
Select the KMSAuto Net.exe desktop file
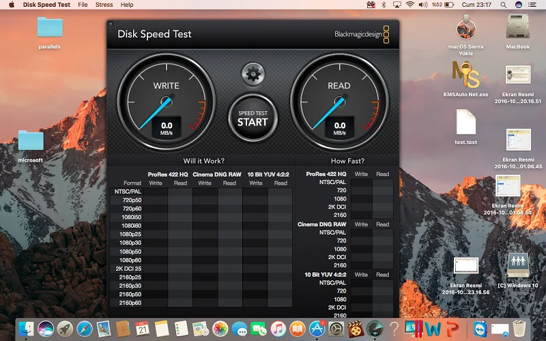(465, 75)
